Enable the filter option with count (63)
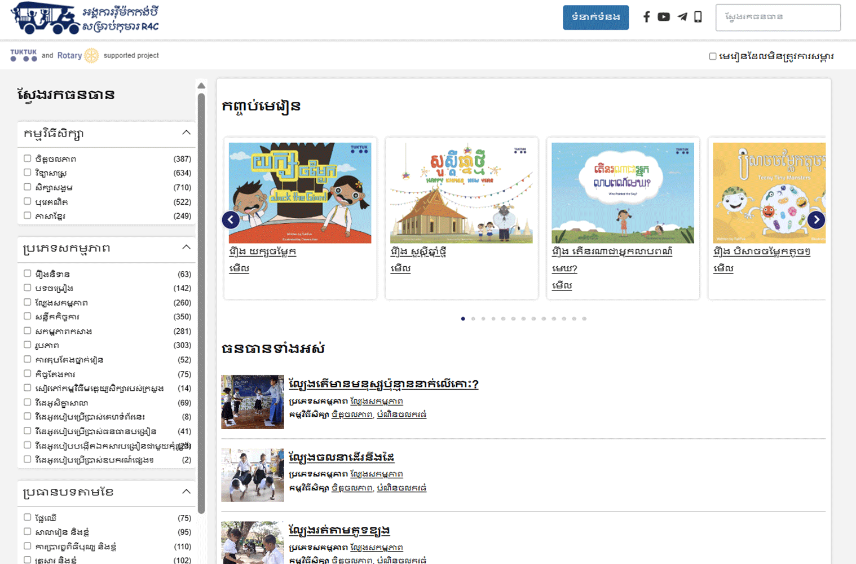Image resolution: width=856 pixels, height=564 pixels. click(27, 274)
